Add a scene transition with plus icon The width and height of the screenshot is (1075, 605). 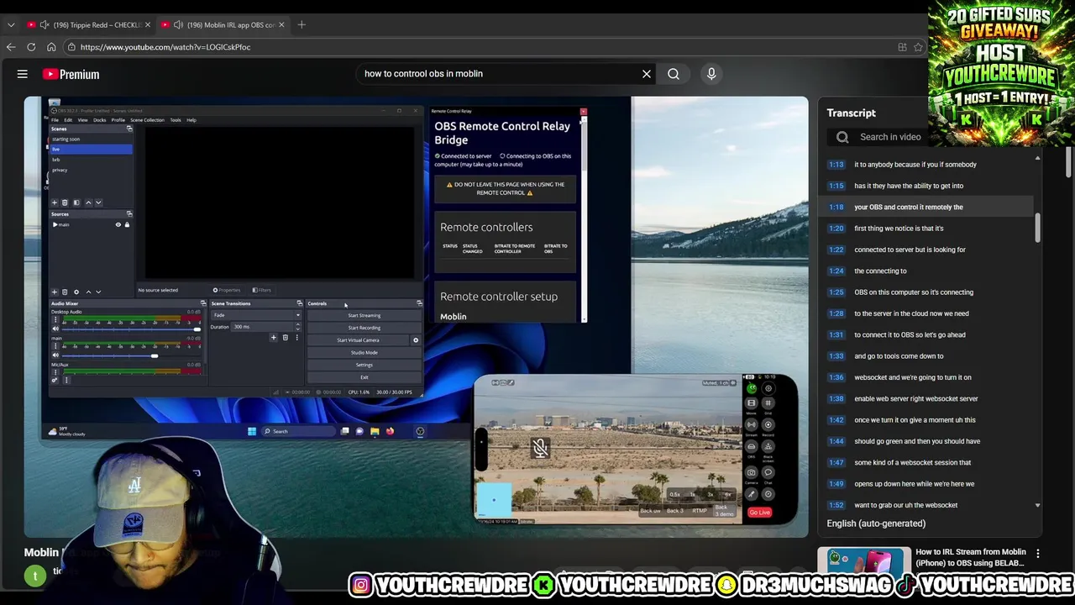click(x=273, y=338)
